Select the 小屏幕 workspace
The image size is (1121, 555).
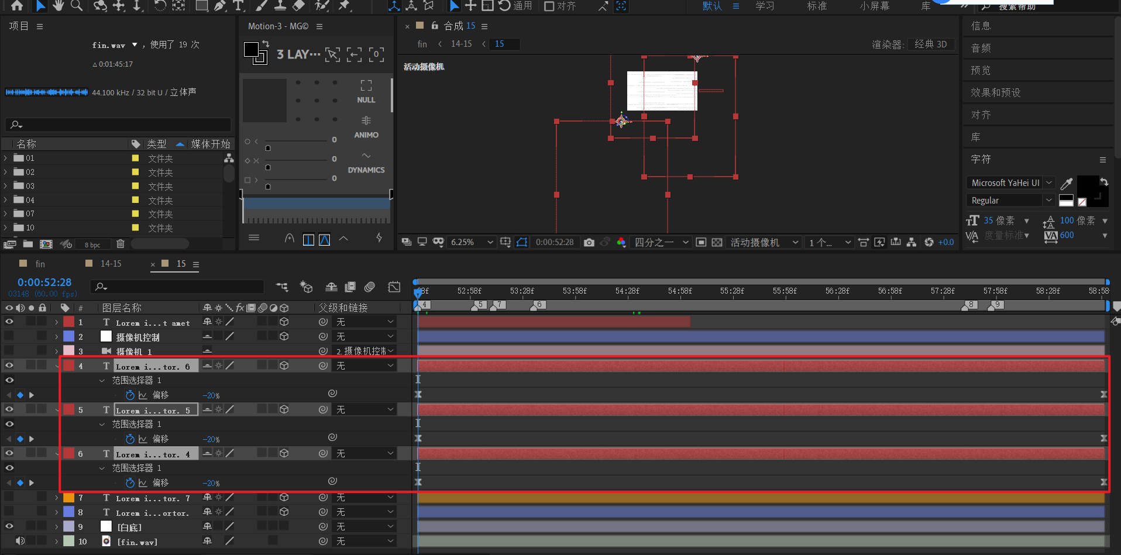pyautogui.click(x=875, y=6)
